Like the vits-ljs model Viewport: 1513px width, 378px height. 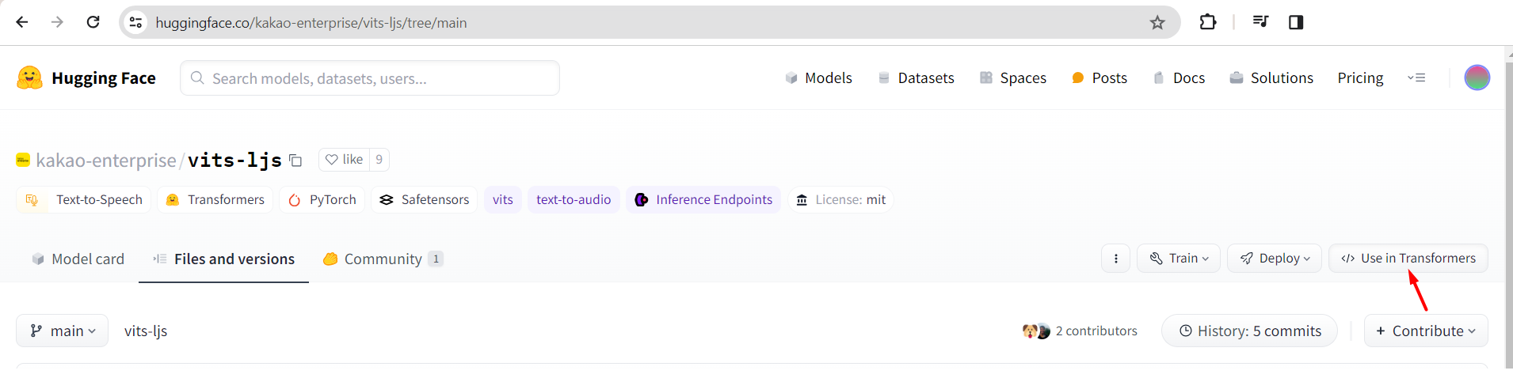tap(345, 160)
